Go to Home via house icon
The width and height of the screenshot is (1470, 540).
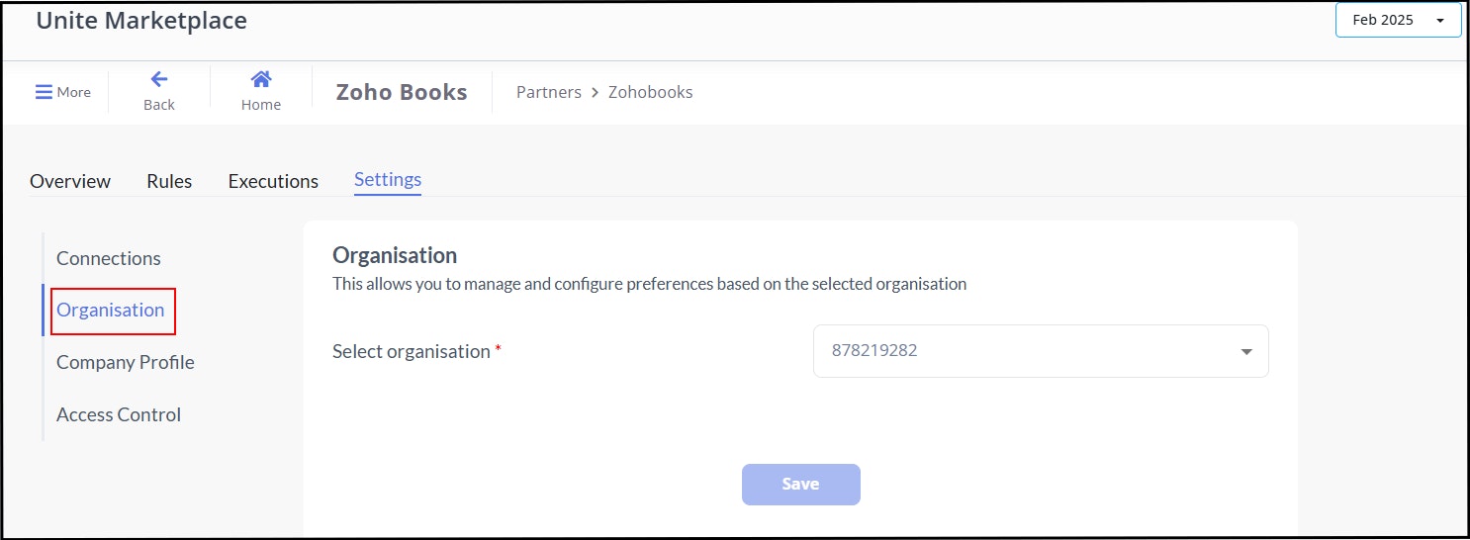(x=261, y=79)
